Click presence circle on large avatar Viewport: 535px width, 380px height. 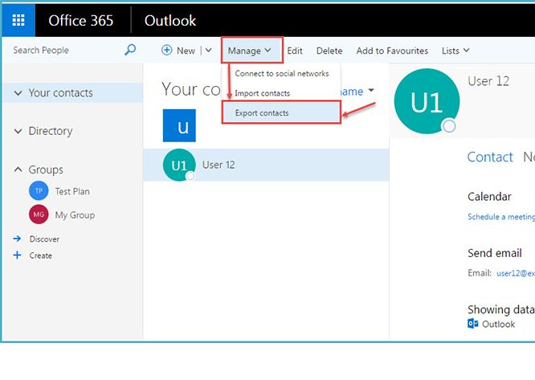[449, 126]
